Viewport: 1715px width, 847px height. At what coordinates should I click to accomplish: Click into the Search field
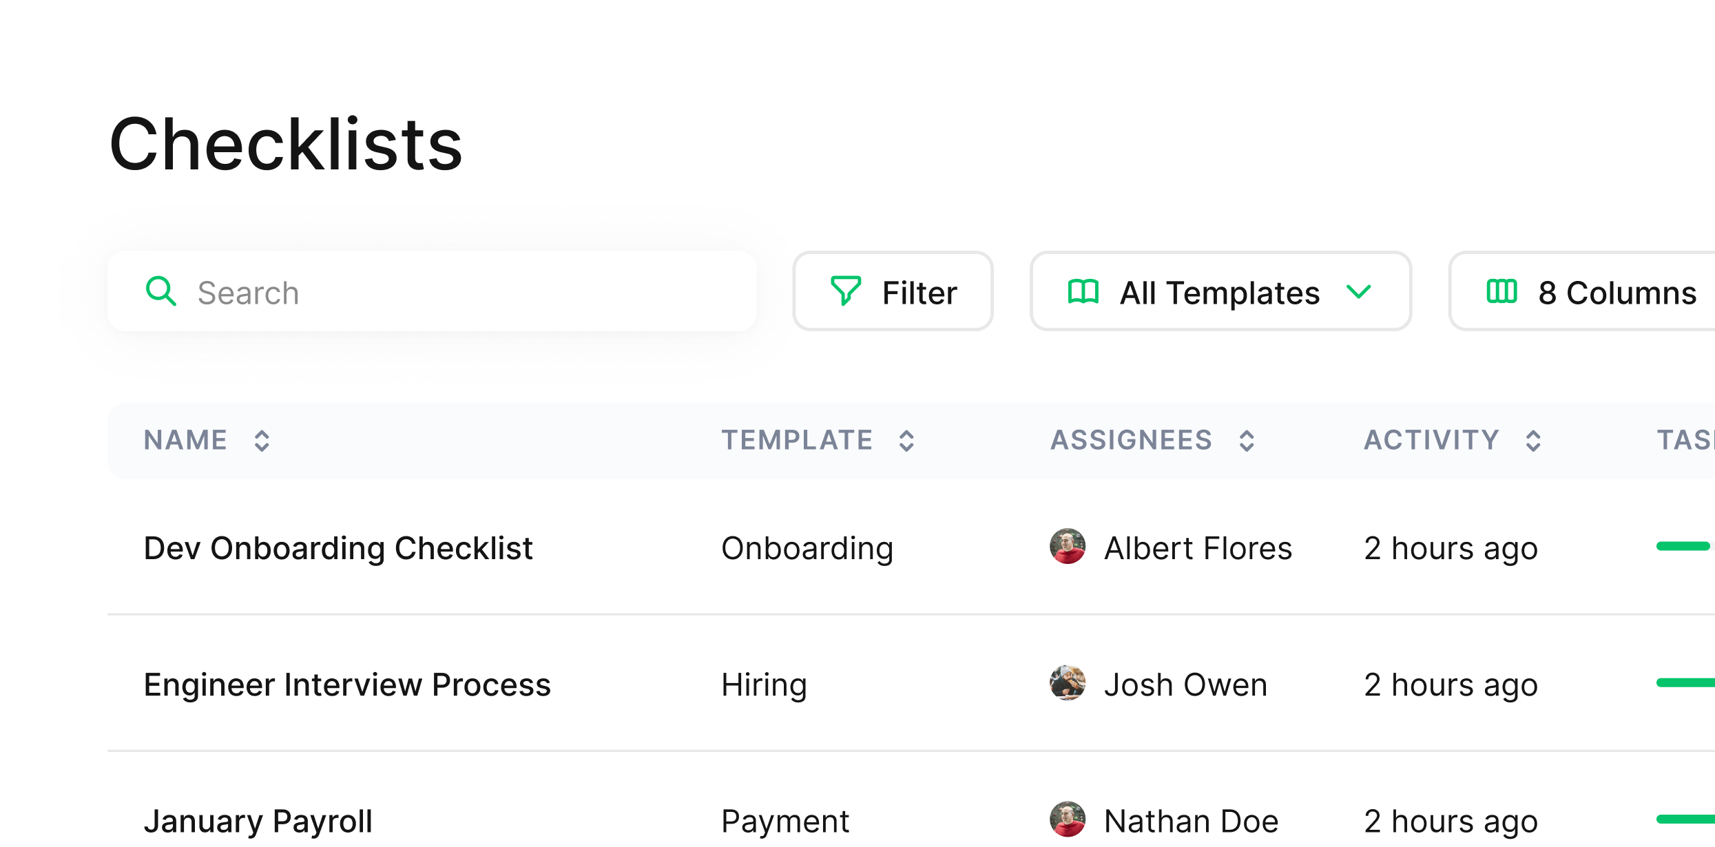coord(455,293)
